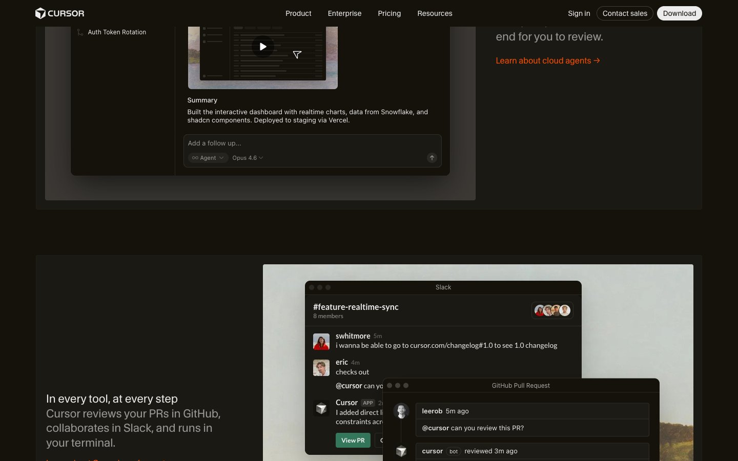Click swhitmore's profile avatar in Slack
Screen dimensions: 738x461
(321, 342)
